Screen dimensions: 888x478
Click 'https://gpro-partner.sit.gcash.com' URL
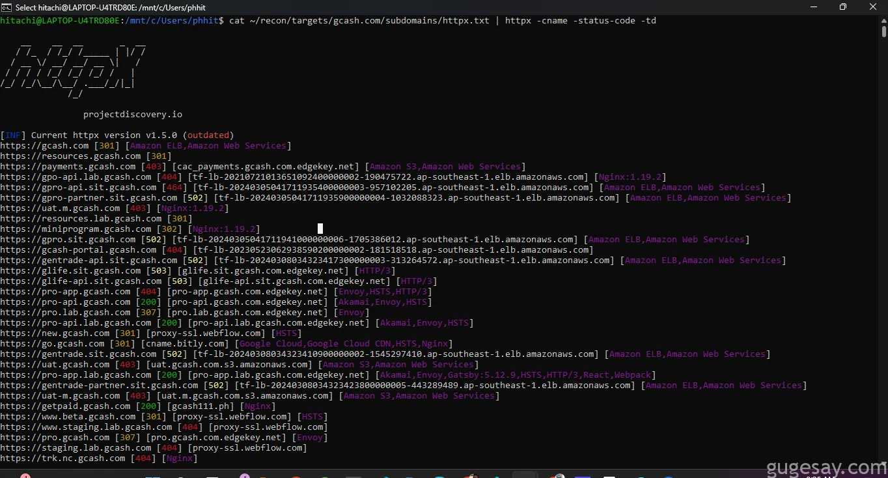[89, 197]
